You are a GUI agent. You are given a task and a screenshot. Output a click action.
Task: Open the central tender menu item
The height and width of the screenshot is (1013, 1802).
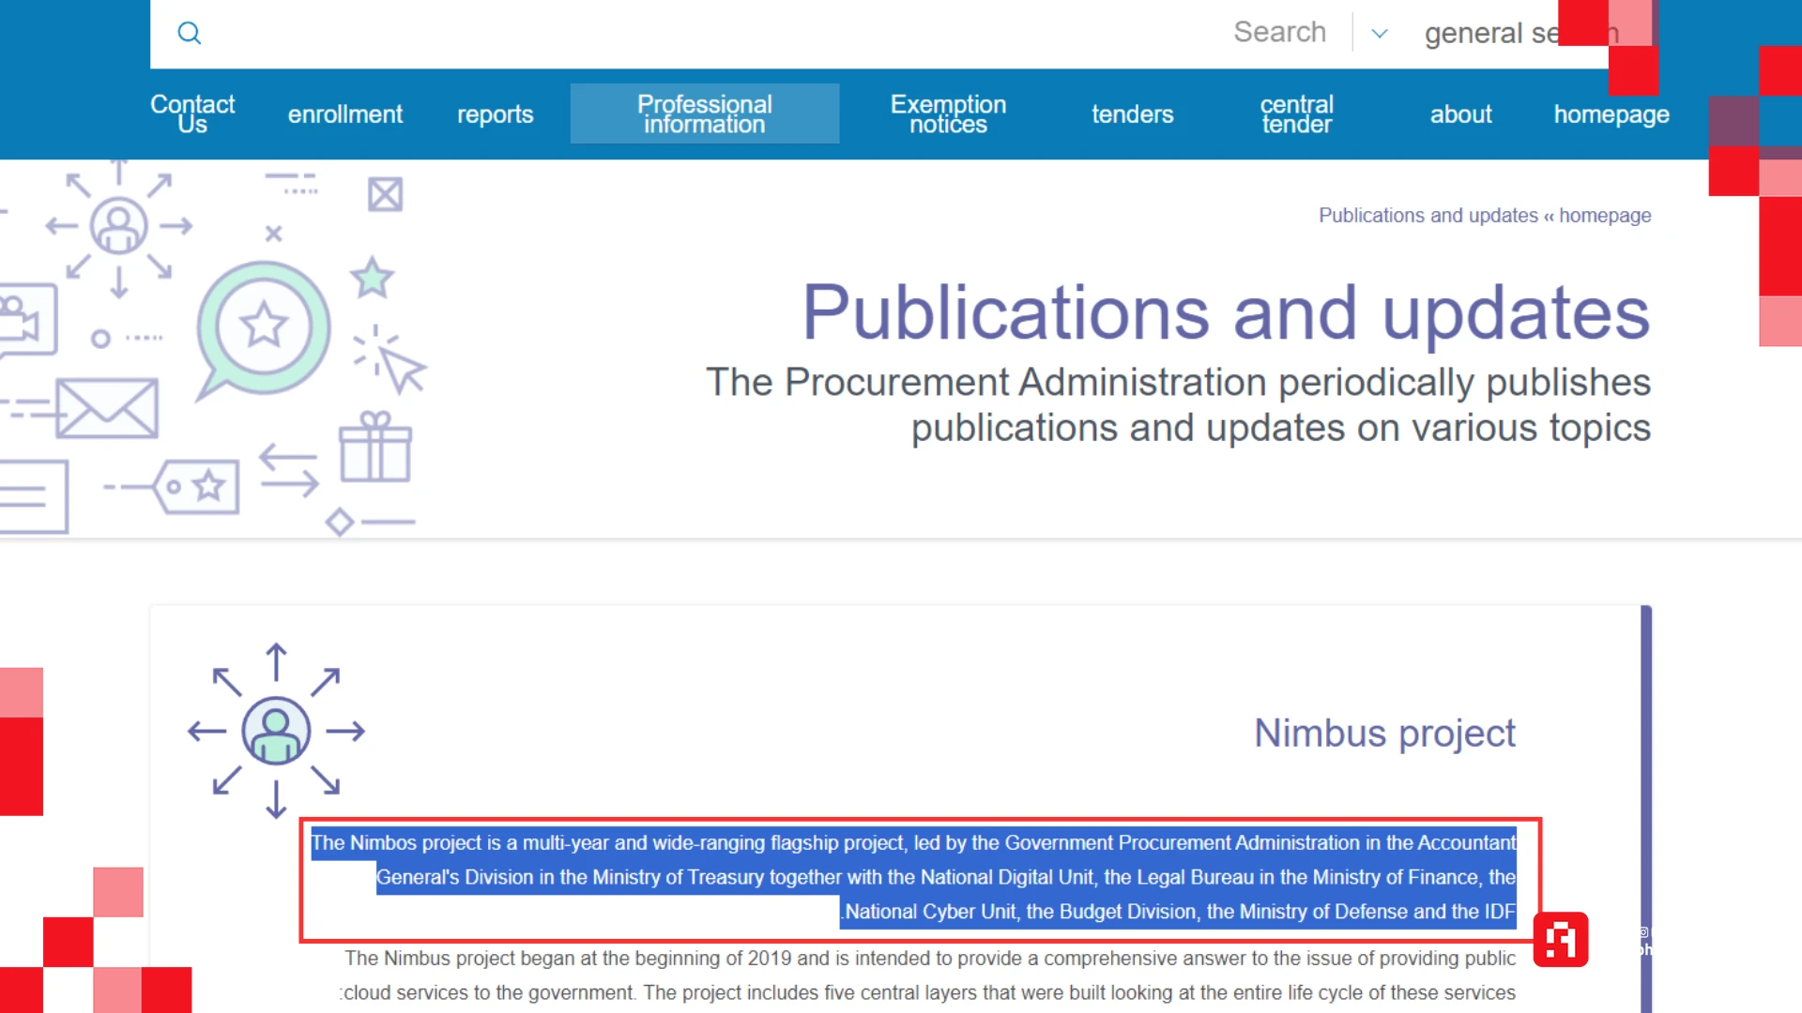pos(1296,113)
